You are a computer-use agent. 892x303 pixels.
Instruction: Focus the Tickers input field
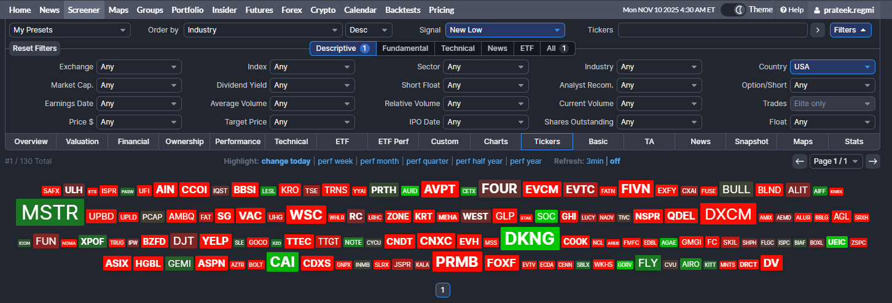[713, 29]
